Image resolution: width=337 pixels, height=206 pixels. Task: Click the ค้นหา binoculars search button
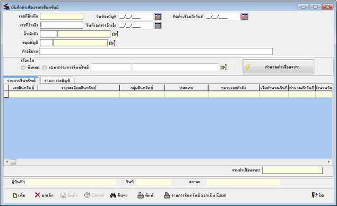[x=119, y=195]
